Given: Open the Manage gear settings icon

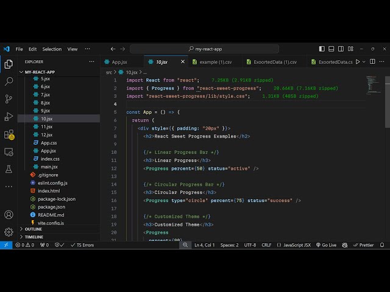Looking at the screenshot, I should [x=9, y=232].
